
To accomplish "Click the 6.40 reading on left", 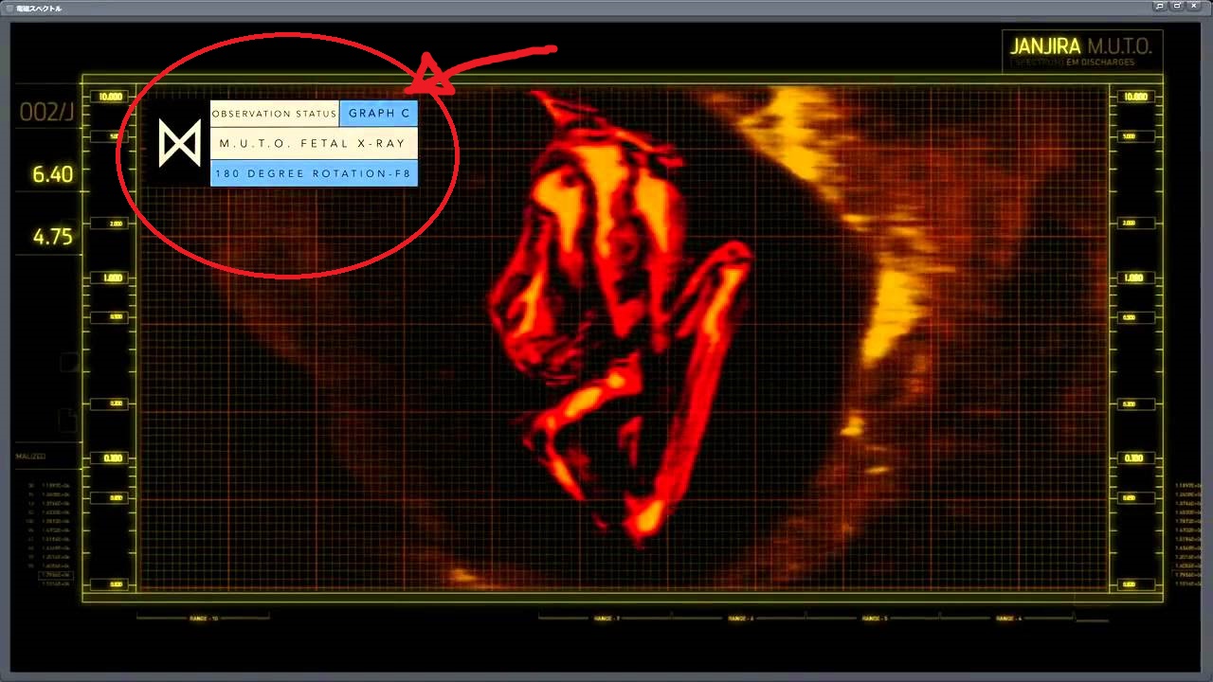I will 52,174.
